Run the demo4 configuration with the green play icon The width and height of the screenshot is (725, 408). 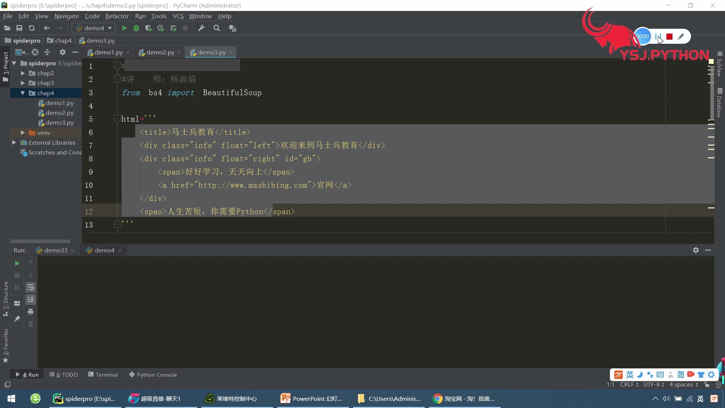click(x=124, y=28)
